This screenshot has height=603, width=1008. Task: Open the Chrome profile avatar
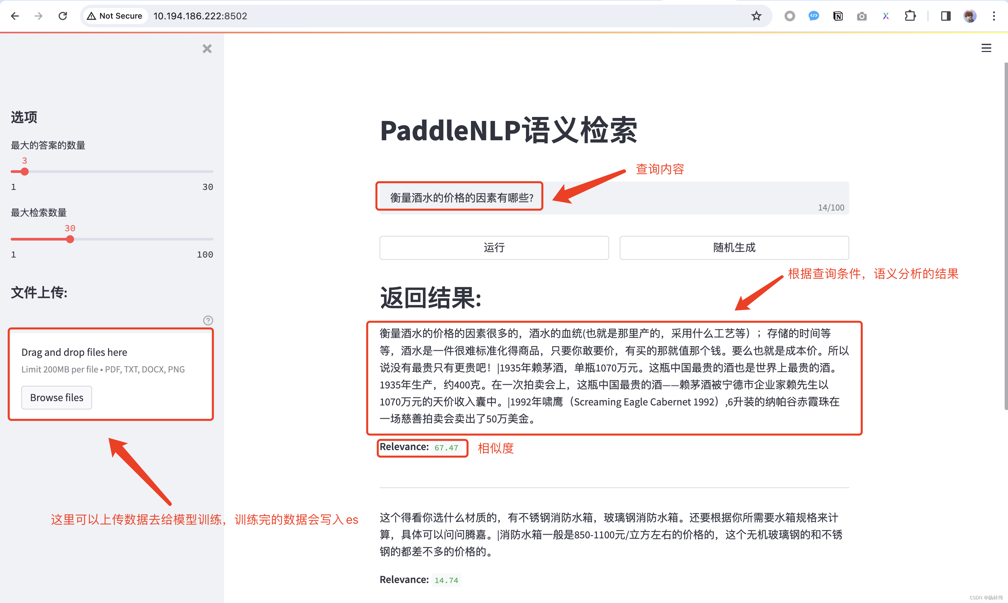coord(970,16)
